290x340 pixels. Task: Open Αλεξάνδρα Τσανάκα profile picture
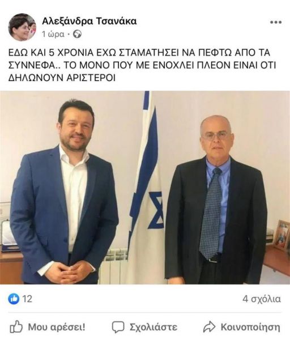coord(22,27)
